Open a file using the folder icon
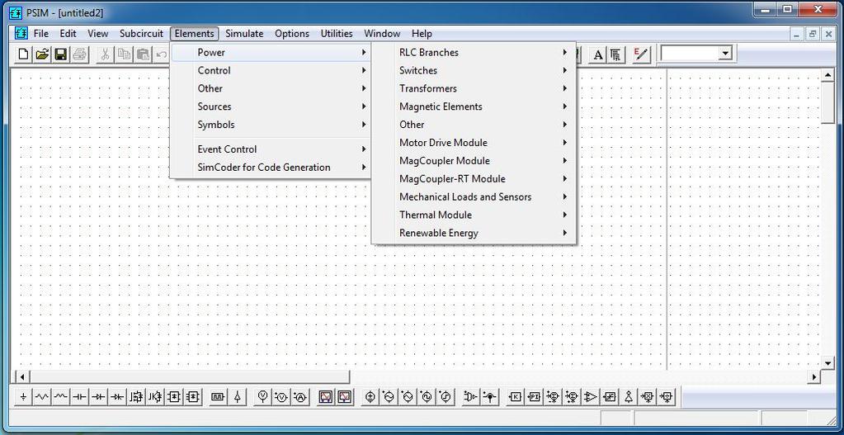This screenshot has width=844, height=435. [x=42, y=54]
